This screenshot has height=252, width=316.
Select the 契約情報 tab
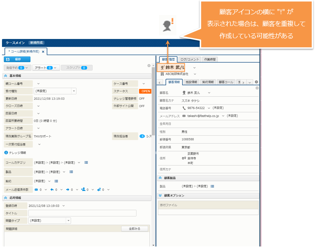(x=208, y=82)
